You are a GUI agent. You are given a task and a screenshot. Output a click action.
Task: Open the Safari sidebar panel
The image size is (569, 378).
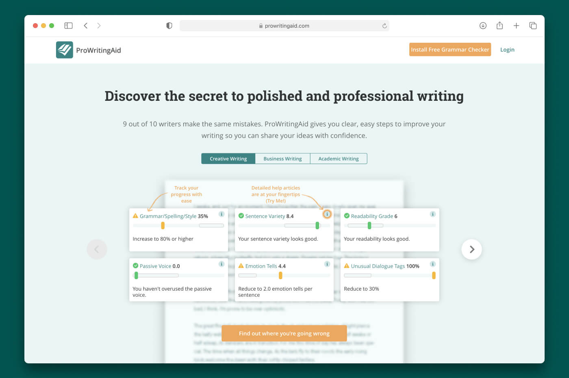tap(68, 26)
